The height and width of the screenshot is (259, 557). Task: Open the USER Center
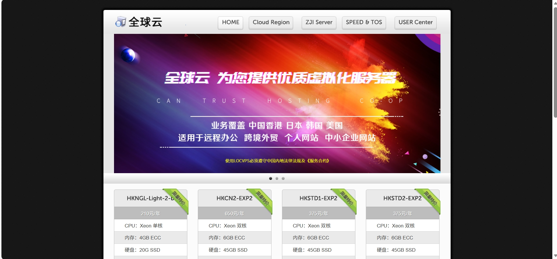click(415, 22)
